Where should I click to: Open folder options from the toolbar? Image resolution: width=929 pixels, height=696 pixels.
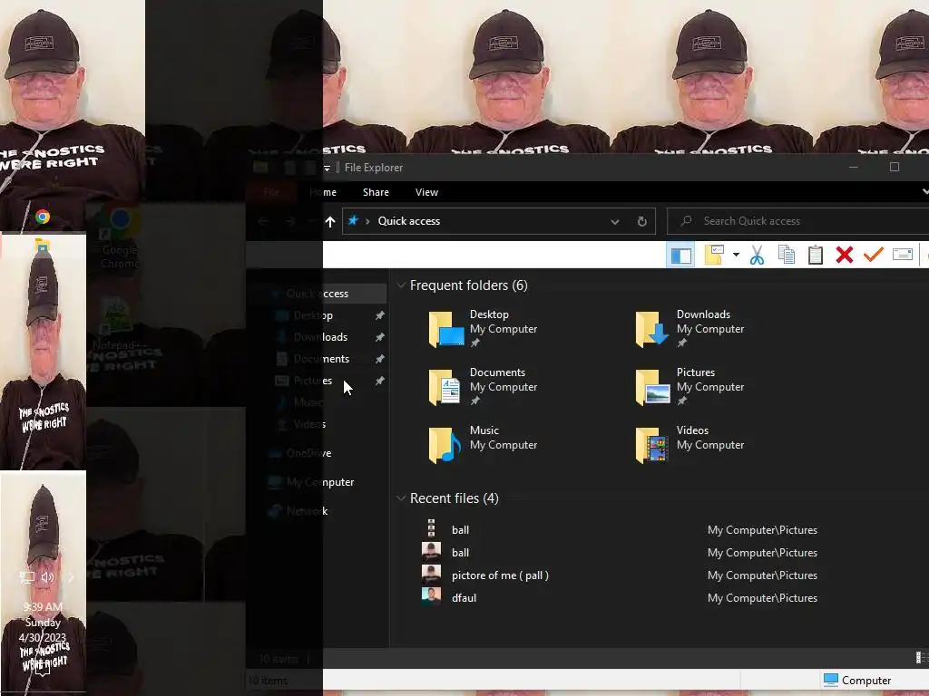[714, 255]
